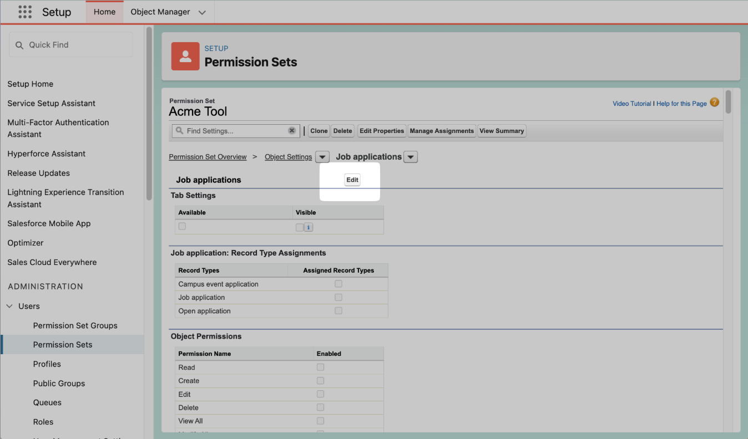Click the Quick Find search field

[71, 44]
